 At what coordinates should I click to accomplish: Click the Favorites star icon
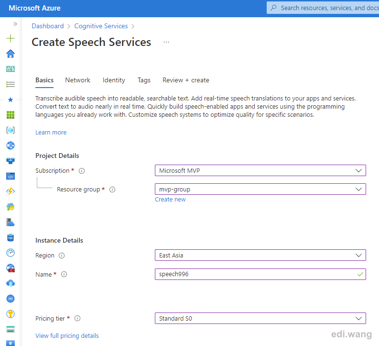click(11, 100)
